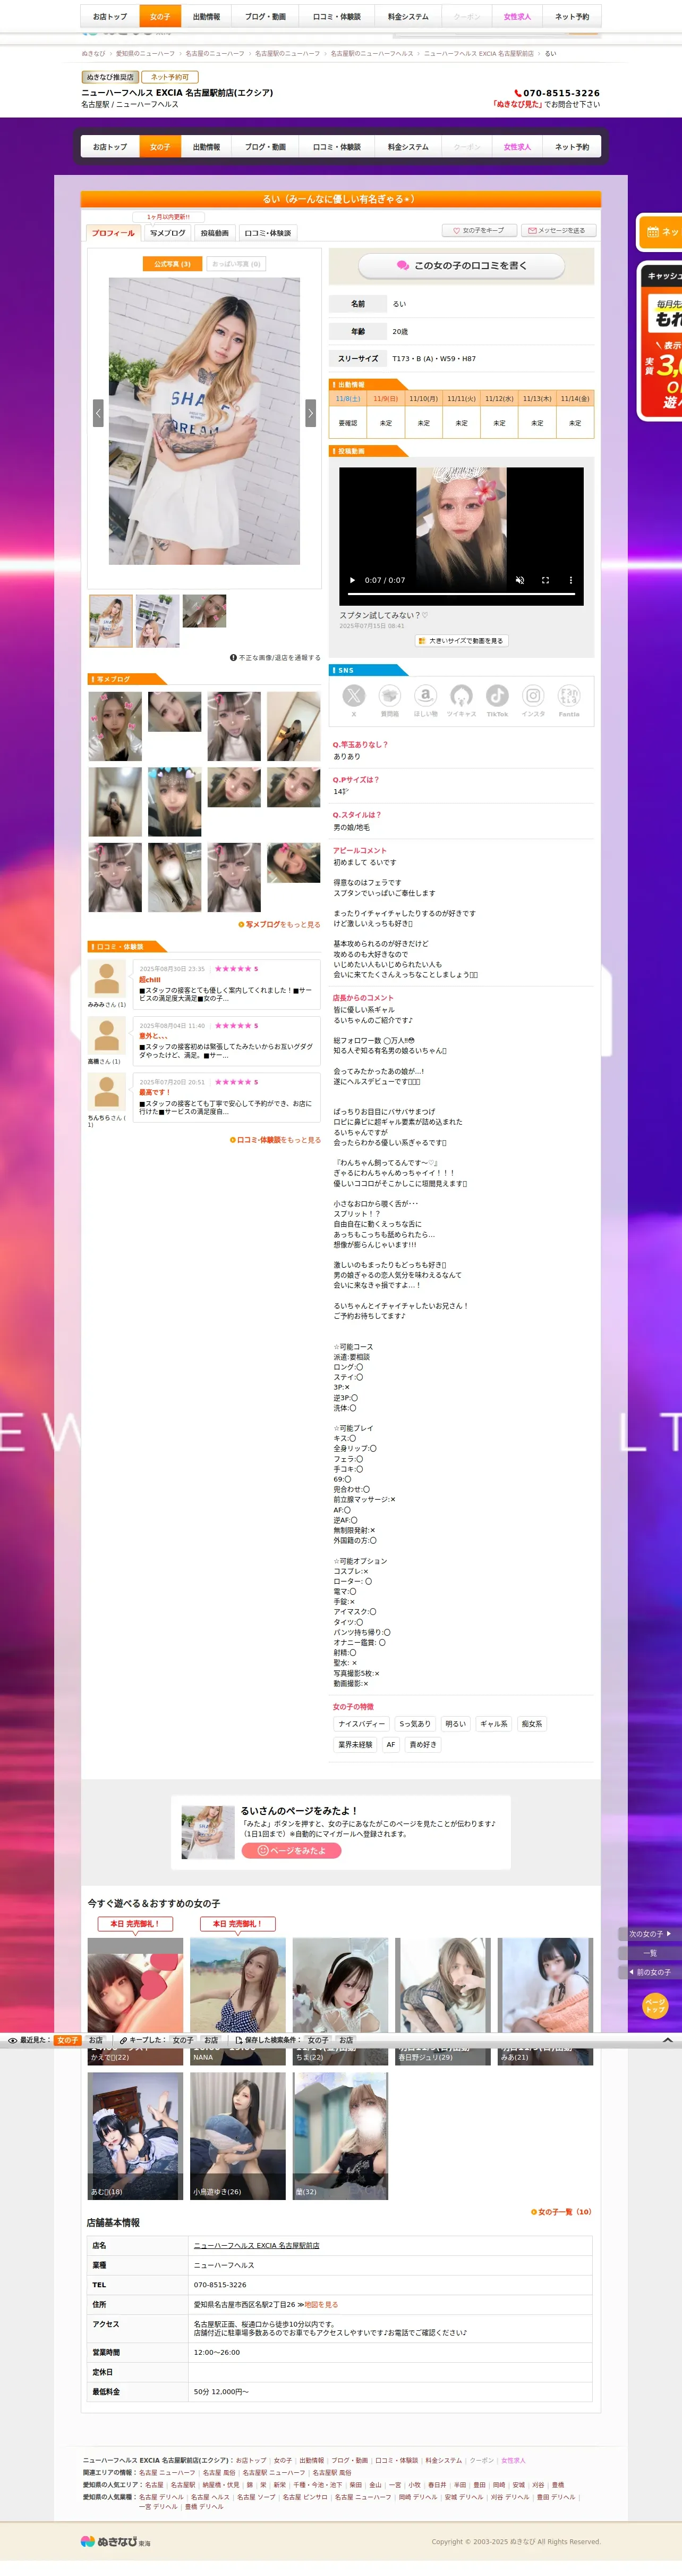Switch to the 口コミ・体験談 tab
The height and width of the screenshot is (2576, 682).
268,233
